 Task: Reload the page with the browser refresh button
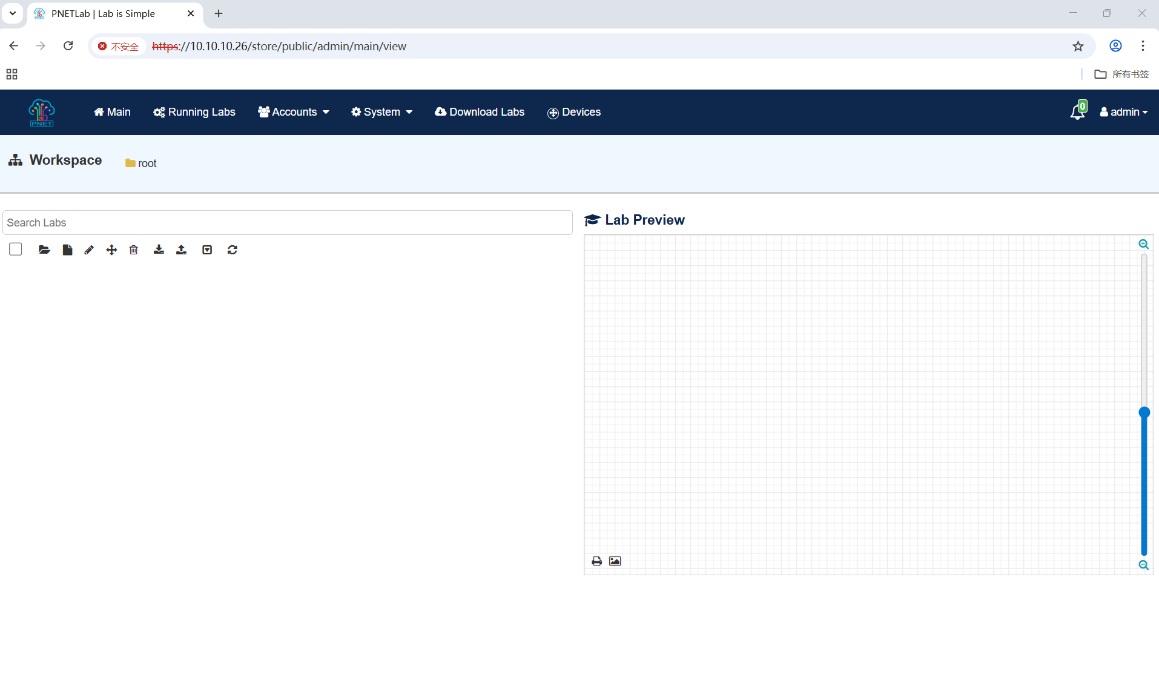[68, 46]
